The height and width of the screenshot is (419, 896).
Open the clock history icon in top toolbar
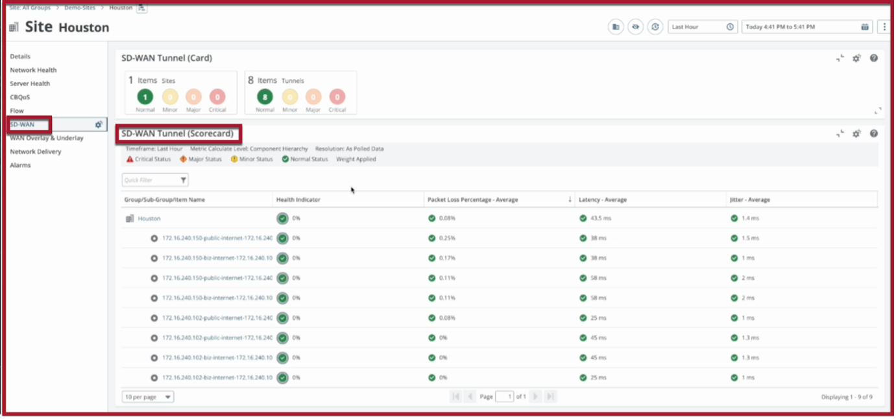point(655,27)
